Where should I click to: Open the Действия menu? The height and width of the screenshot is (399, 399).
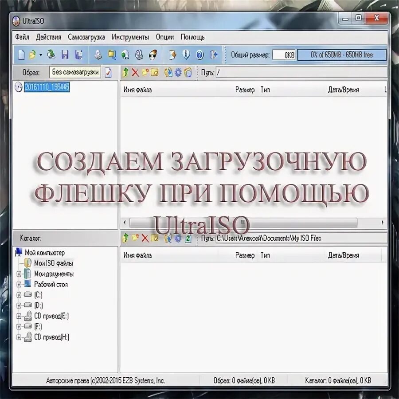(x=49, y=37)
